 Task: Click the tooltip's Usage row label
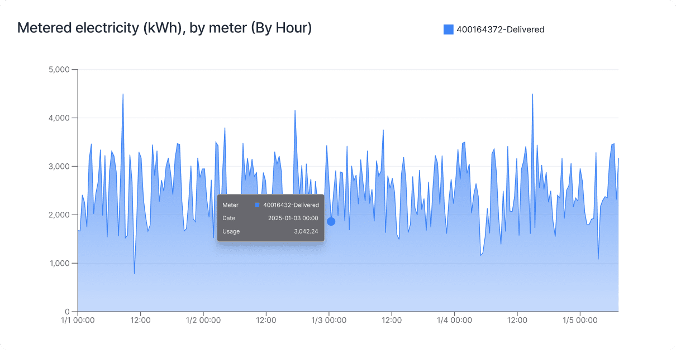tap(231, 231)
